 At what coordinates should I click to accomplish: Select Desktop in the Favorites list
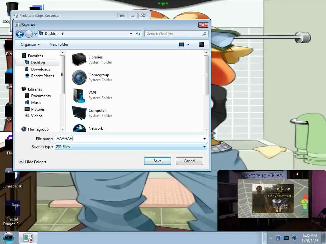pyautogui.click(x=38, y=63)
